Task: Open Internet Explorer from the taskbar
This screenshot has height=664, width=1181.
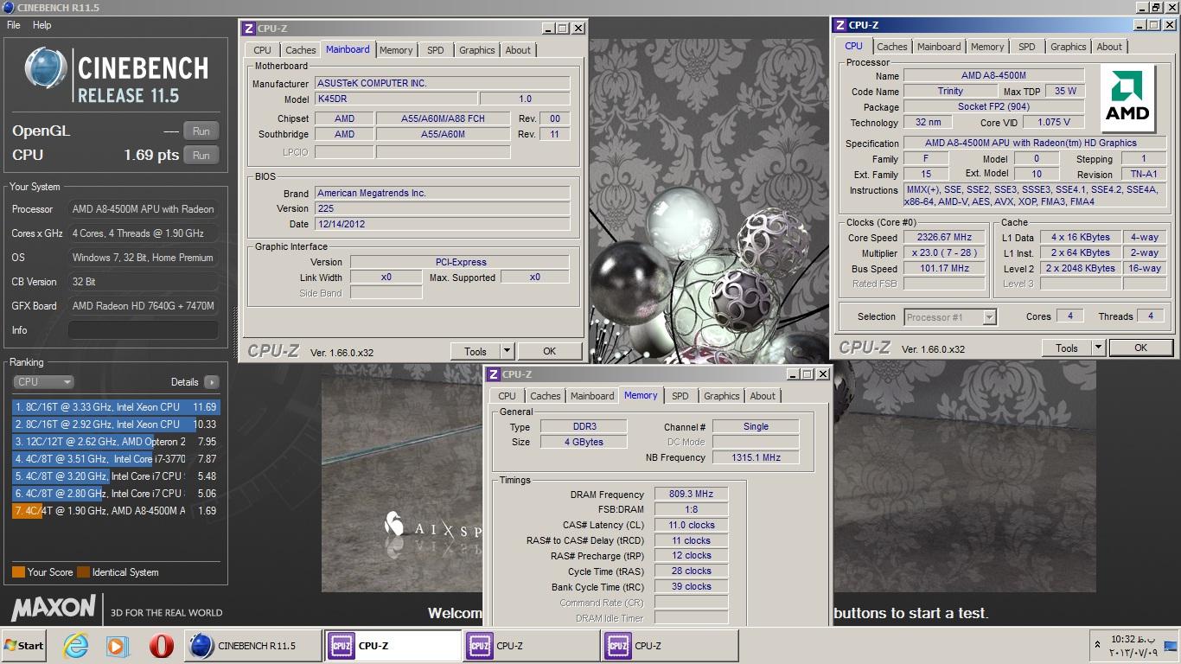Action: click(x=76, y=646)
